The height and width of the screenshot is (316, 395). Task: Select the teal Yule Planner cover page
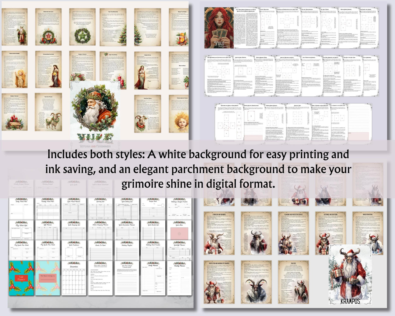point(21,278)
